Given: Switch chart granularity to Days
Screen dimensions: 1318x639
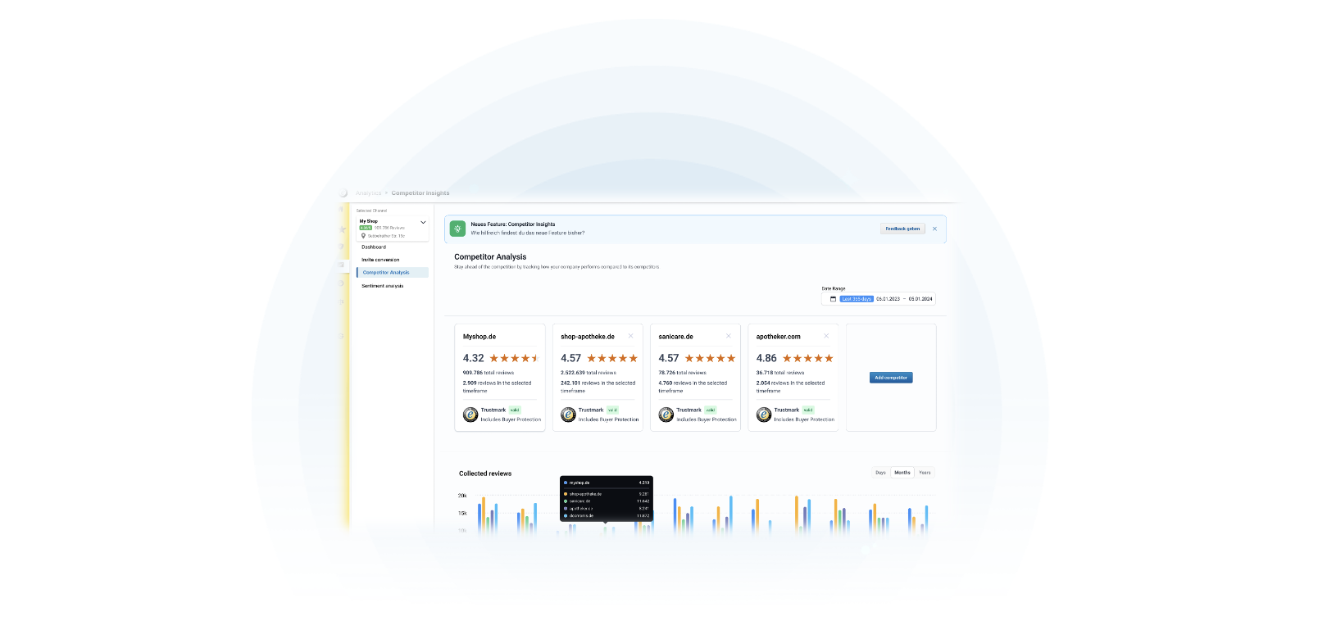Looking at the screenshot, I should (880, 473).
